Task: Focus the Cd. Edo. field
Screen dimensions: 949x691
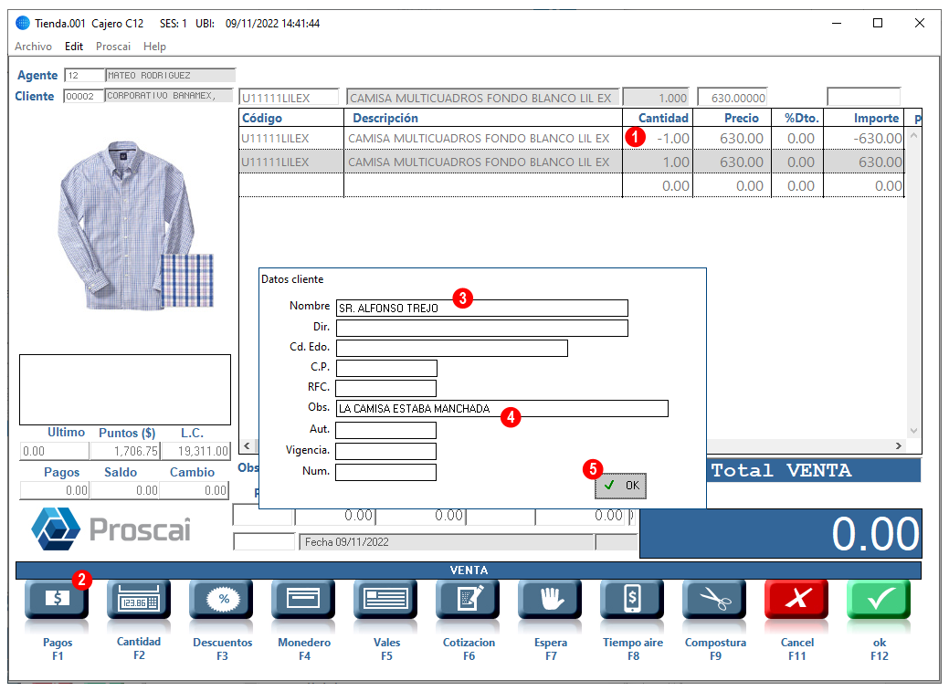Action: tap(451, 348)
